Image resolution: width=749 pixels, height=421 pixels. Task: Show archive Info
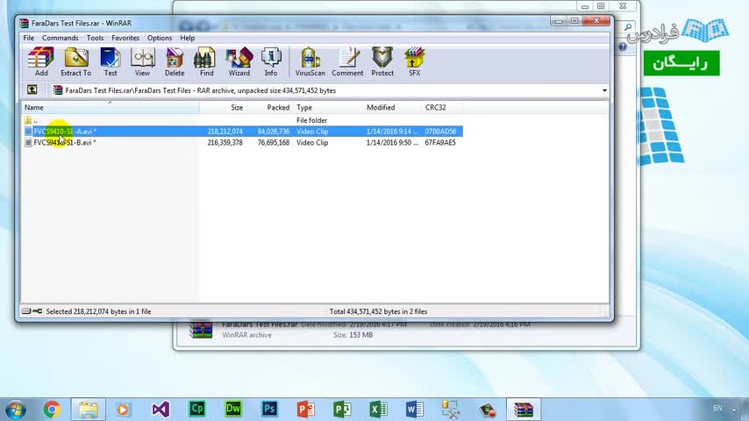click(x=271, y=61)
